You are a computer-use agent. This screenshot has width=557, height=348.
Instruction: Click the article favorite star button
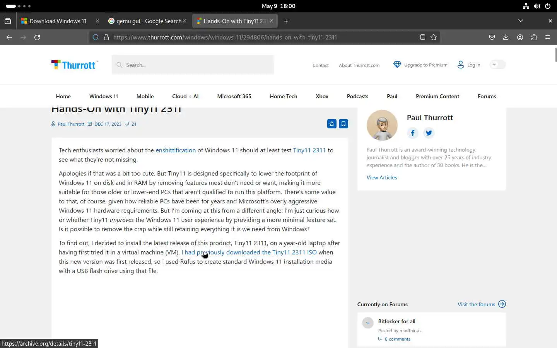click(331, 124)
